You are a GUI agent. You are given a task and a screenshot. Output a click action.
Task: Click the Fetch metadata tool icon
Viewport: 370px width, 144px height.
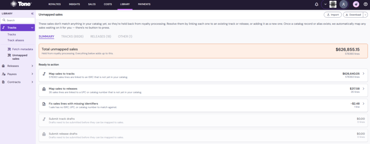[9, 49]
